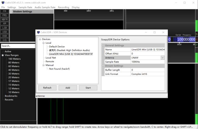This screenshot has width=198, height=129.
Task: Click the Buffer Length value field
Action: [x=148, y=70]
